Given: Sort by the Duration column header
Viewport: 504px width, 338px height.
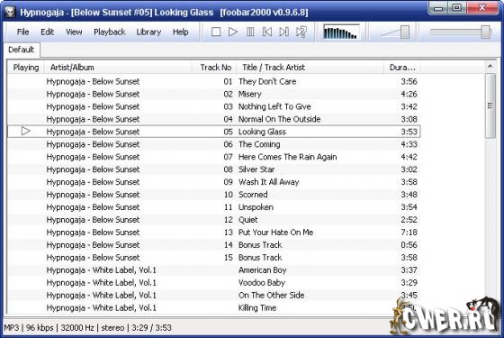Looking at the screenshot, I should click(401, 68).
